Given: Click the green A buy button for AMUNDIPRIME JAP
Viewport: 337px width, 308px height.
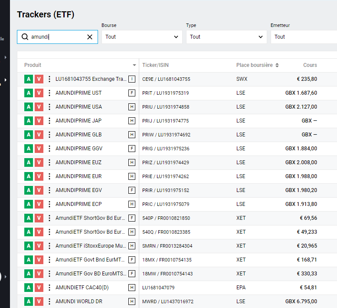Looking at the screenshot, I should coord(29,121).
